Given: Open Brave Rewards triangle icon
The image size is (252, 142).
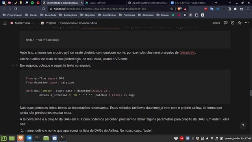Looking at the screenshot, I should pyautogui.click(x=185, y=9).
